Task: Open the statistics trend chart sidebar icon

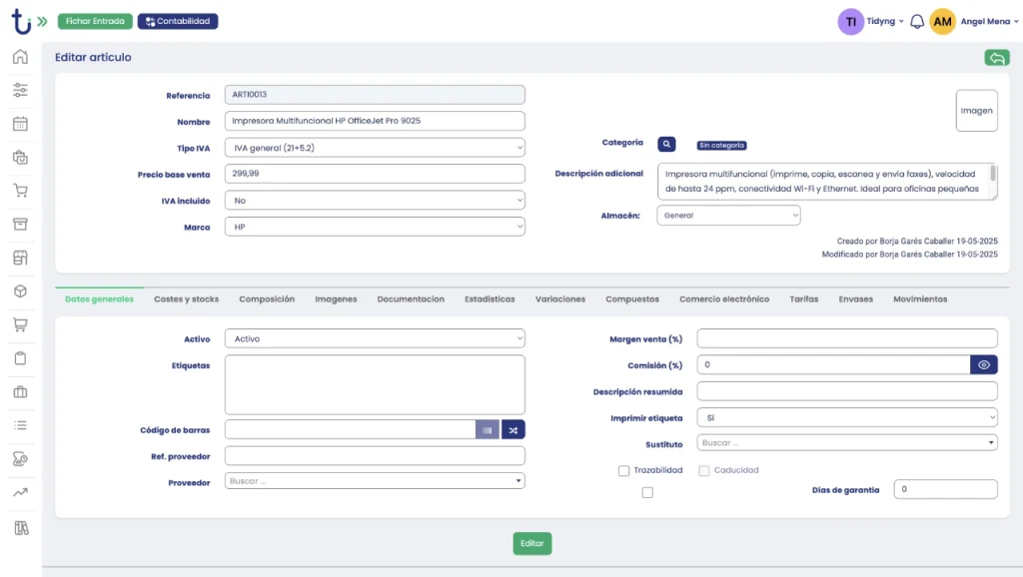Action: [x=20, y=492]
